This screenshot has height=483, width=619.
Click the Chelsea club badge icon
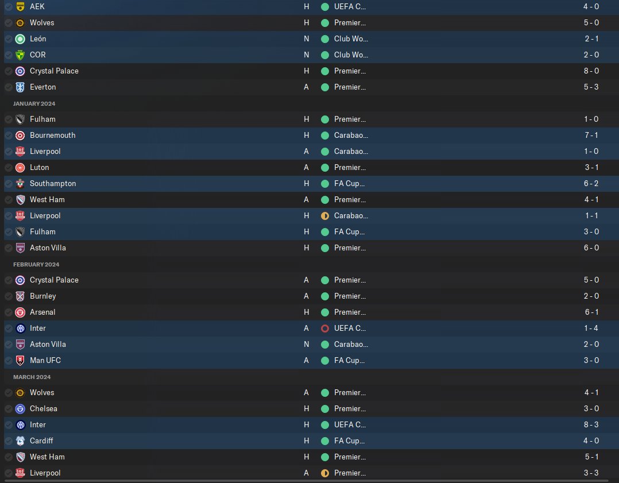(x=20, y=409)
